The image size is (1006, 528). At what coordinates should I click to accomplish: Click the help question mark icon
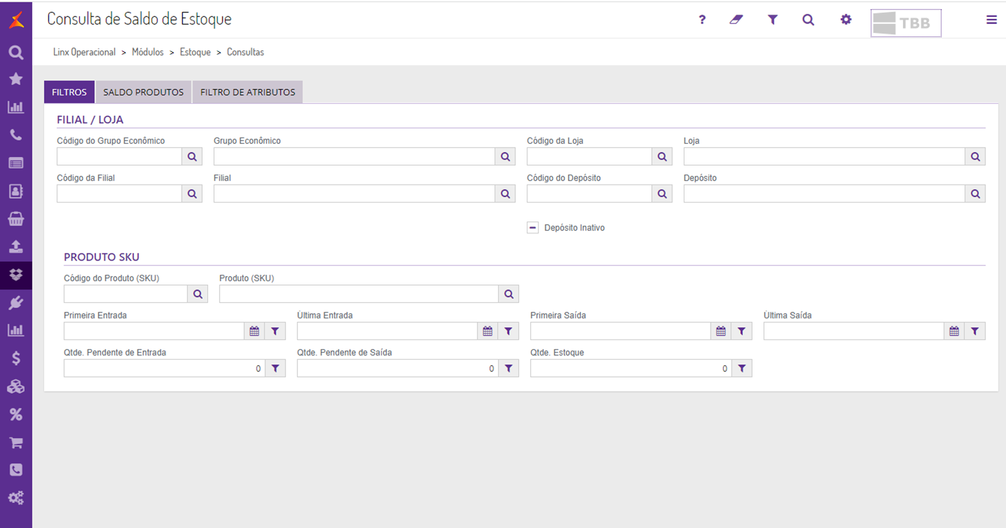click(x=702, y=20)
